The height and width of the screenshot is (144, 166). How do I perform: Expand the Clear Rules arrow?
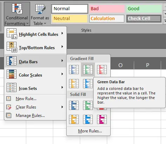point(62,107)
